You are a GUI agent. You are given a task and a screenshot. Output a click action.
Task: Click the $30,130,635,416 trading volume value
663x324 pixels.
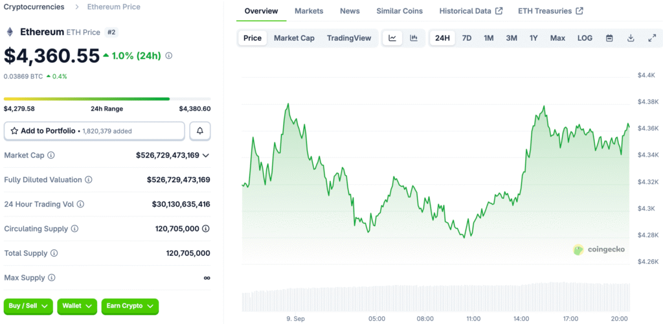pyautogui.click(x=181, y=204)
